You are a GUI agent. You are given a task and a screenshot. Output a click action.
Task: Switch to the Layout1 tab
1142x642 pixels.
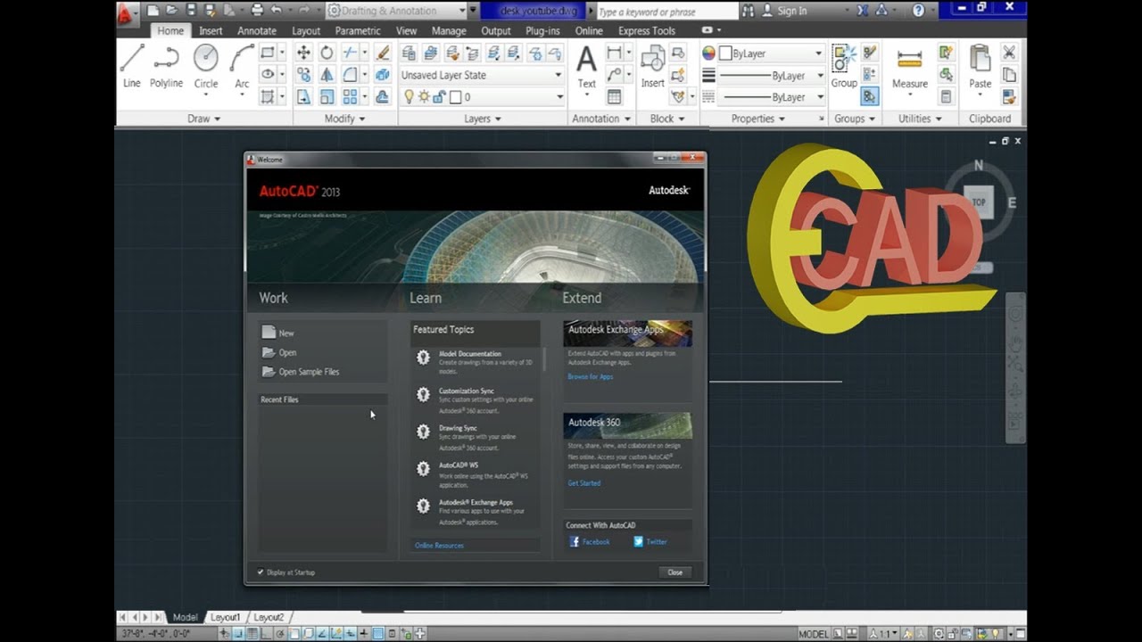tap(225, 617)
